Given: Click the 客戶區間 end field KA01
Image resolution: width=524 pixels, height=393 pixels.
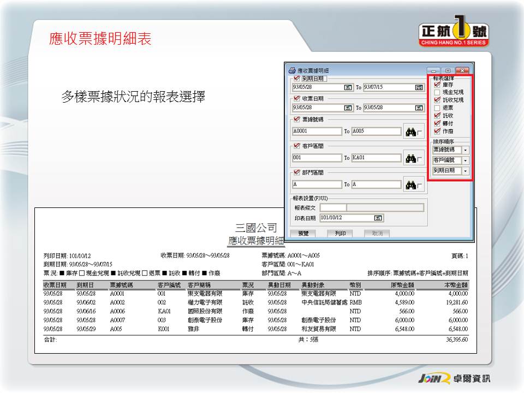Looking at the screenshot, I should pos(376,158).
